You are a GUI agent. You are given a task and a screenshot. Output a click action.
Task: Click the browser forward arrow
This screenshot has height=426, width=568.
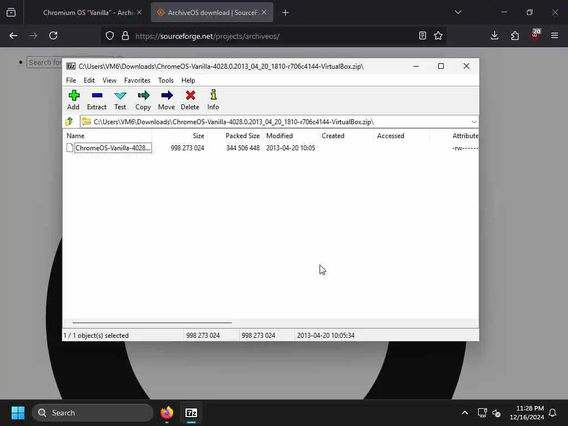[x=33, y=35]
